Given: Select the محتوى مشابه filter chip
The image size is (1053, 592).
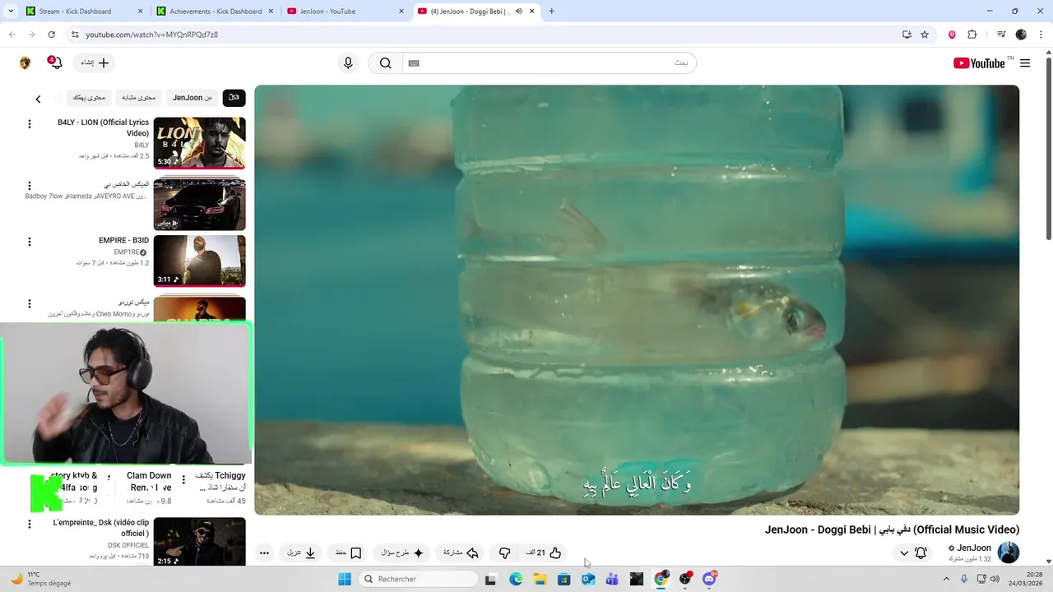Looking at the screenshot, I should point(138,98).
